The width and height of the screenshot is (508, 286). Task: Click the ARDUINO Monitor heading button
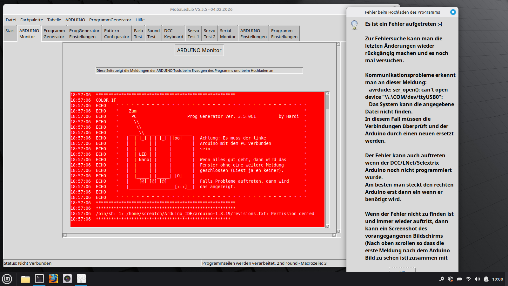pyautogui.click(x=199, y=50)
